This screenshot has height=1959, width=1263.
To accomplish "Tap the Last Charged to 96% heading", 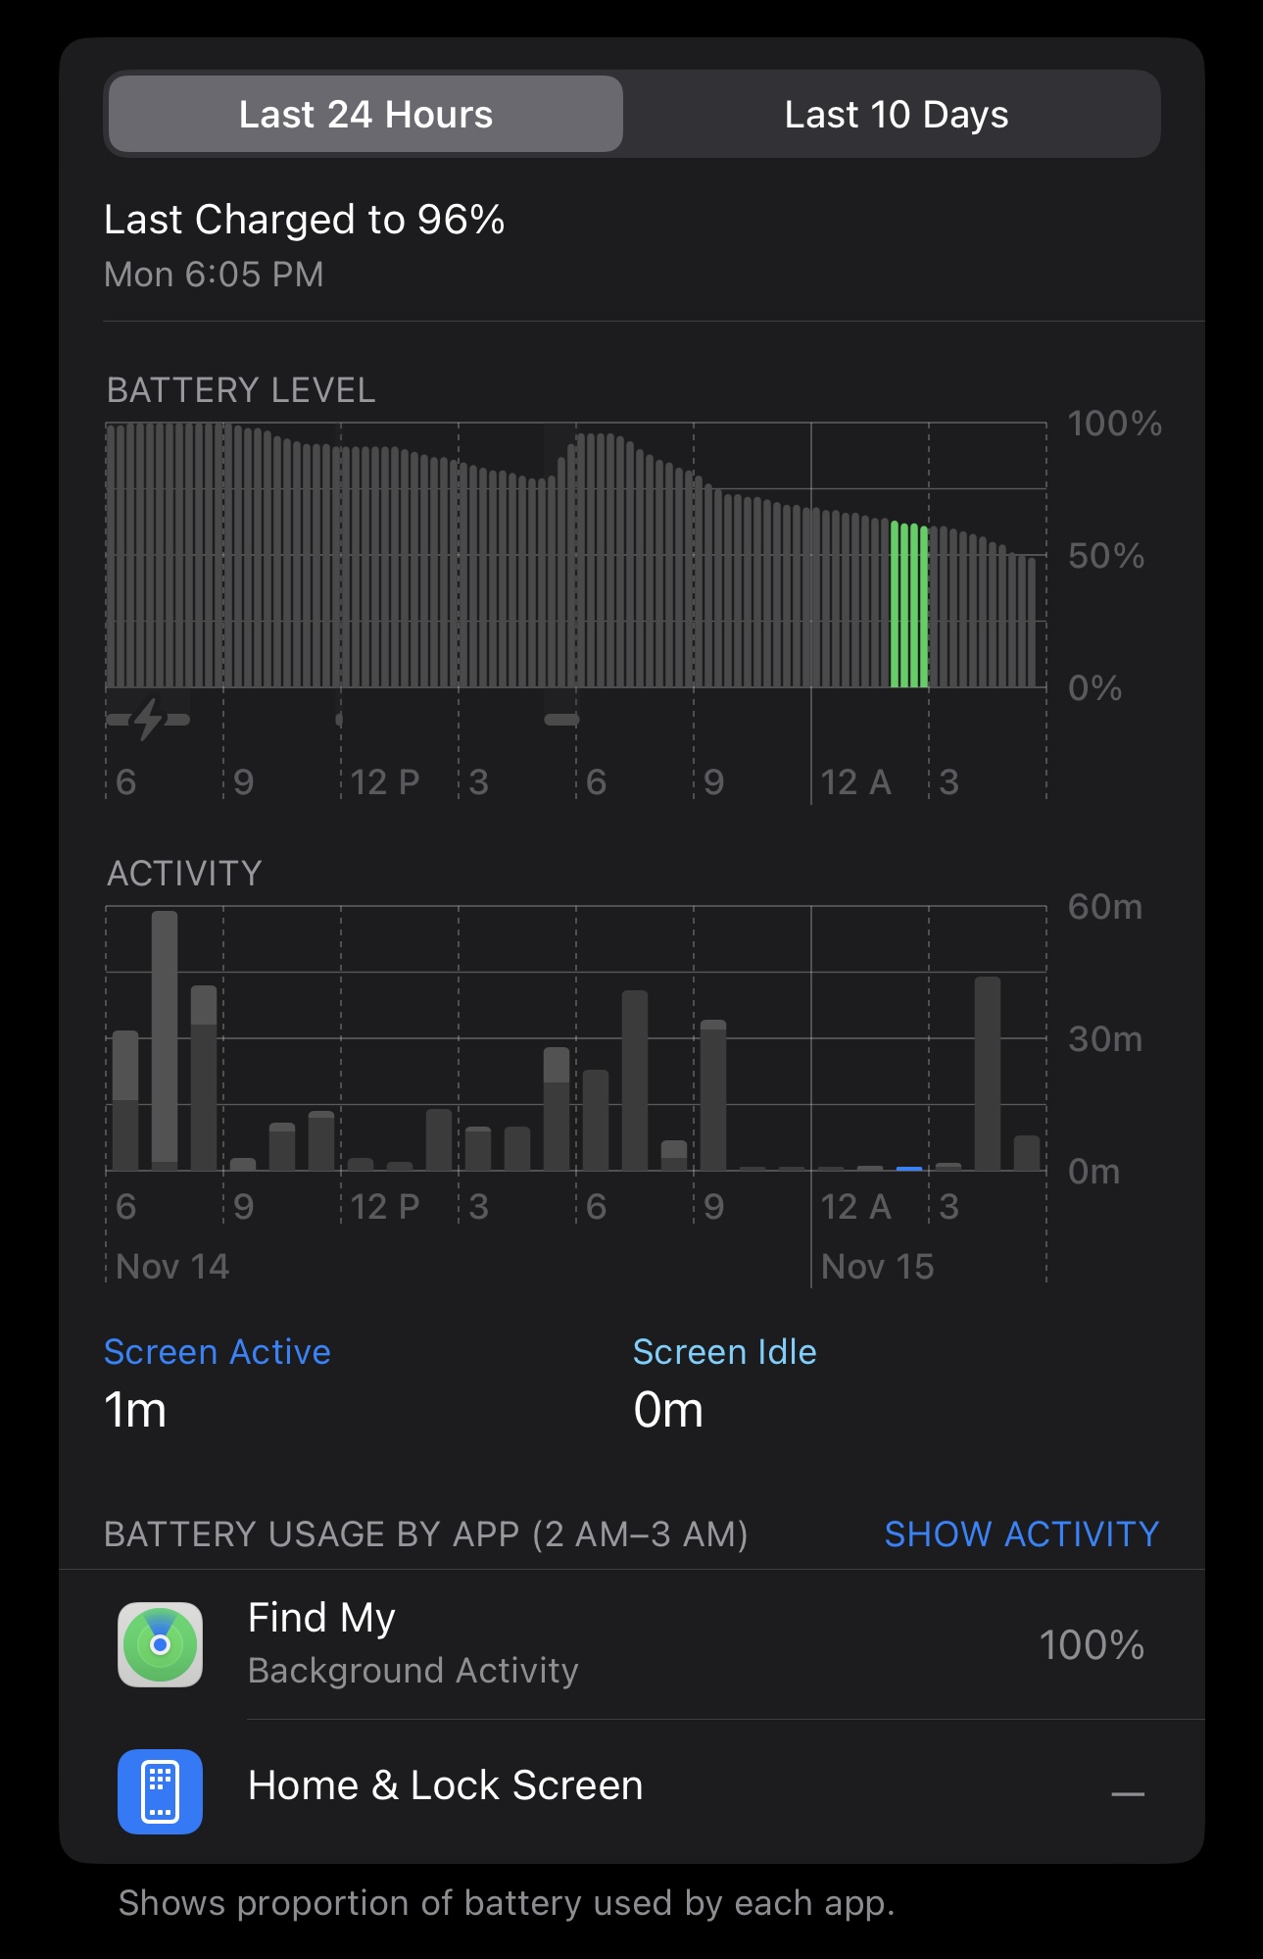I will point(305,220).
